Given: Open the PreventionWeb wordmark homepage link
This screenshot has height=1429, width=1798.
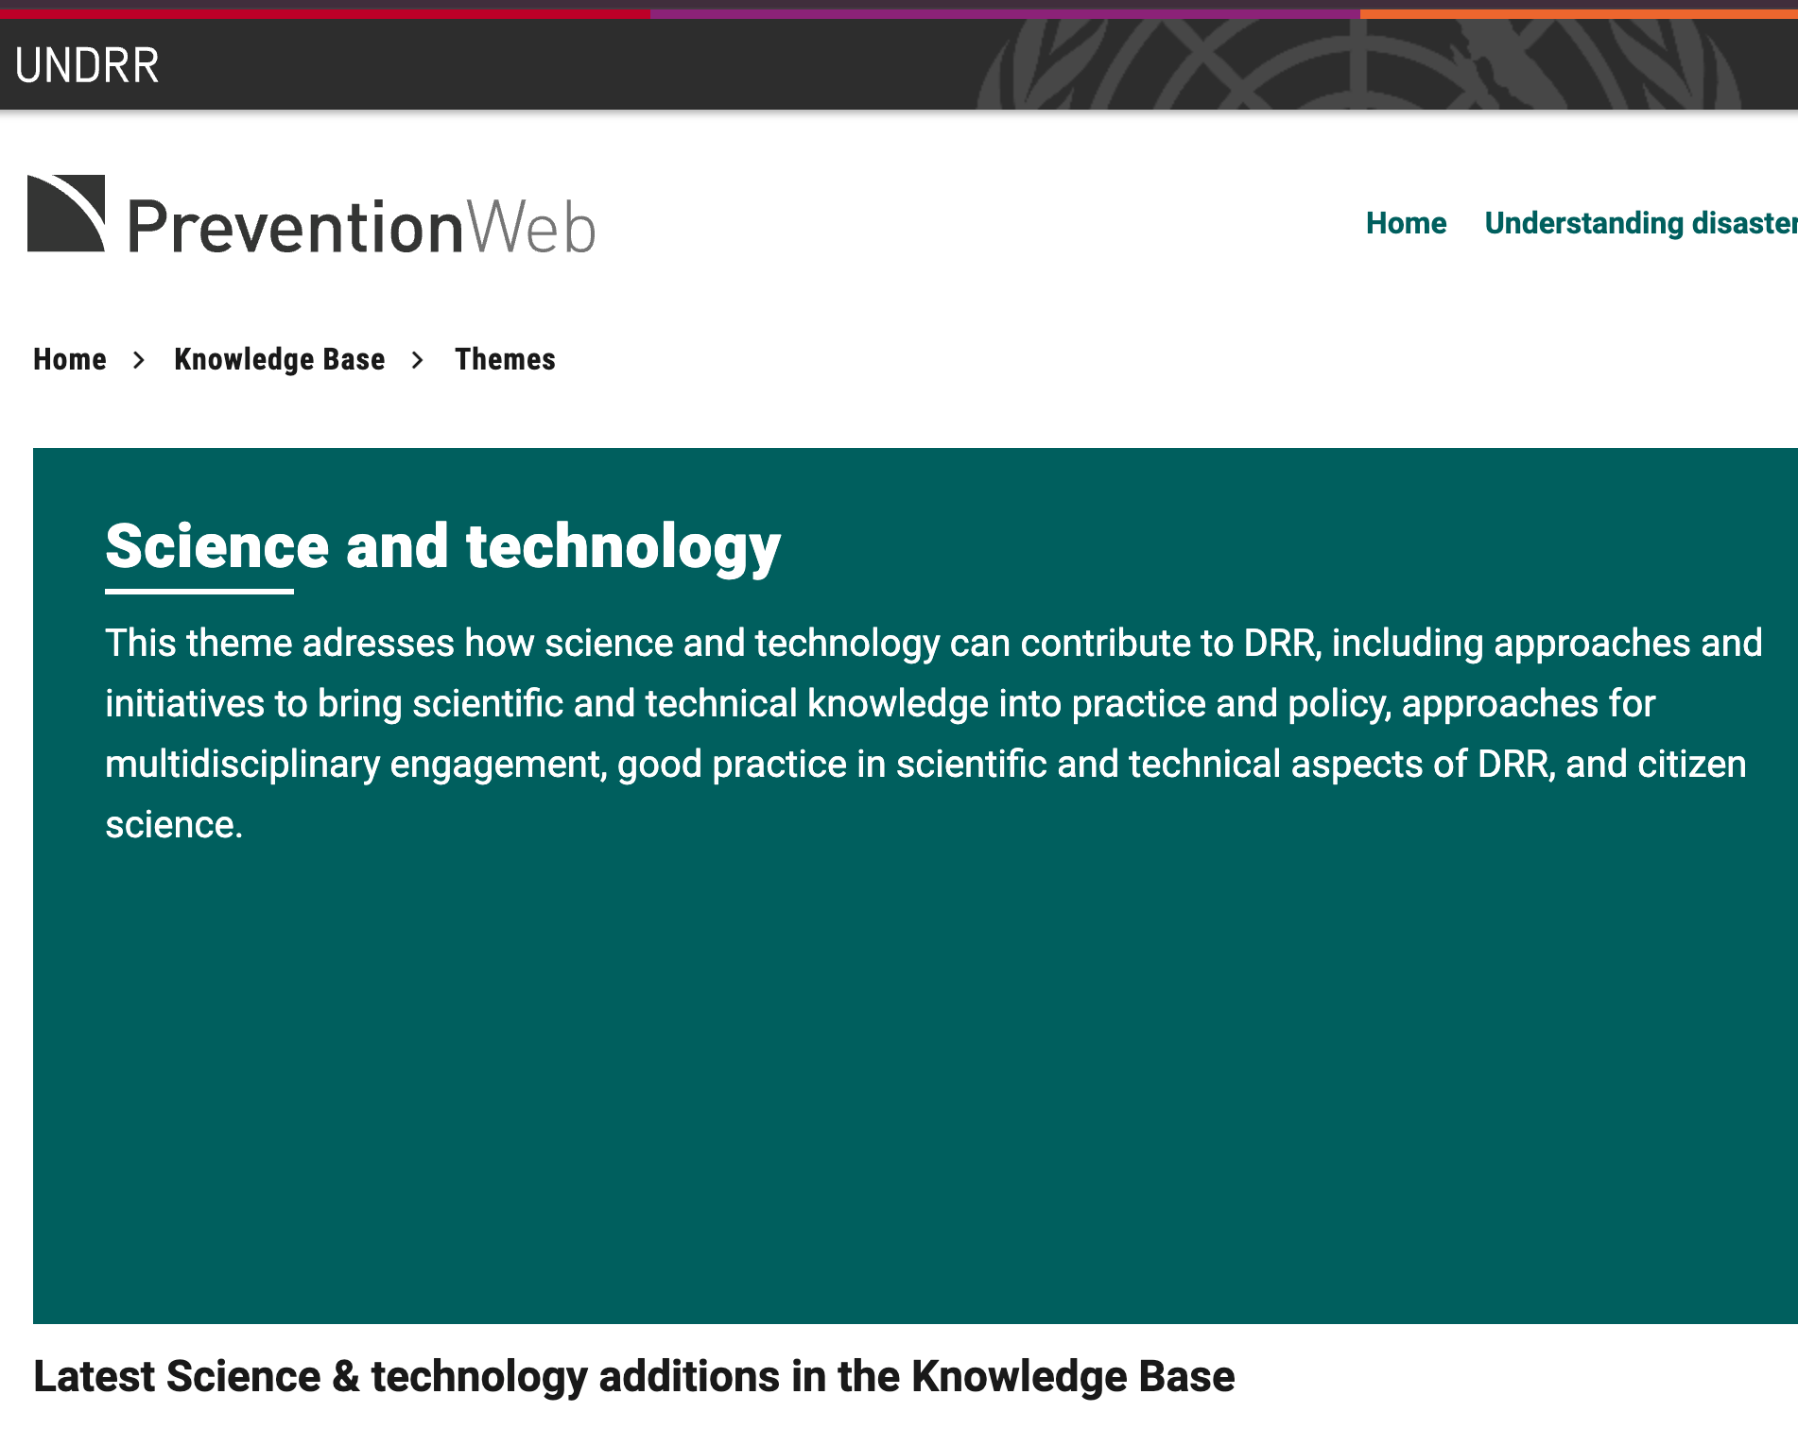Looking at the screenshot, I should pos(361,228).
